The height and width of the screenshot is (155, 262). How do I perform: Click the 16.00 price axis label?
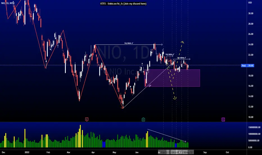(x=251, y=86)
